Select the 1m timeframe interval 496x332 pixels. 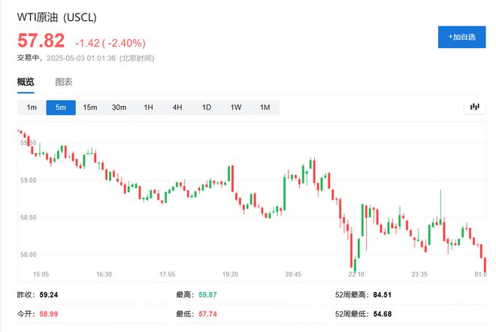click(x=32, y=107)
